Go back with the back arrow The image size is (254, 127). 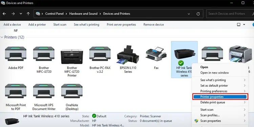pyautogui.click(x=4, y=14)
